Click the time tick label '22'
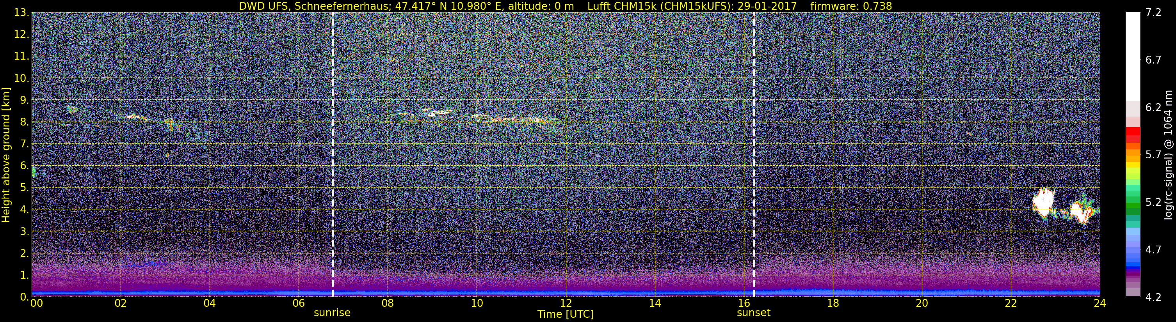This screenshot has width=1176, height=322. coord(1011,303)
